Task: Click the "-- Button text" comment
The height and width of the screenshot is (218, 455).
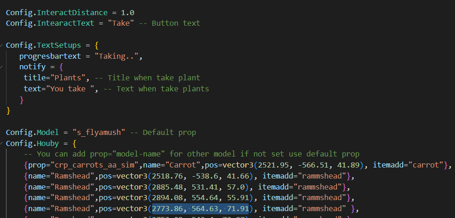Action: [169, 23]
